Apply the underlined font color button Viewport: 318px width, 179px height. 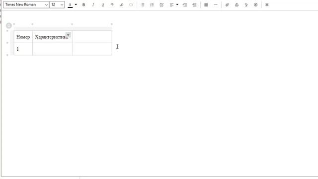pos(70,5)
